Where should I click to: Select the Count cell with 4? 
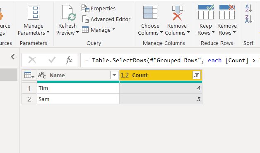tap(161, 88)
